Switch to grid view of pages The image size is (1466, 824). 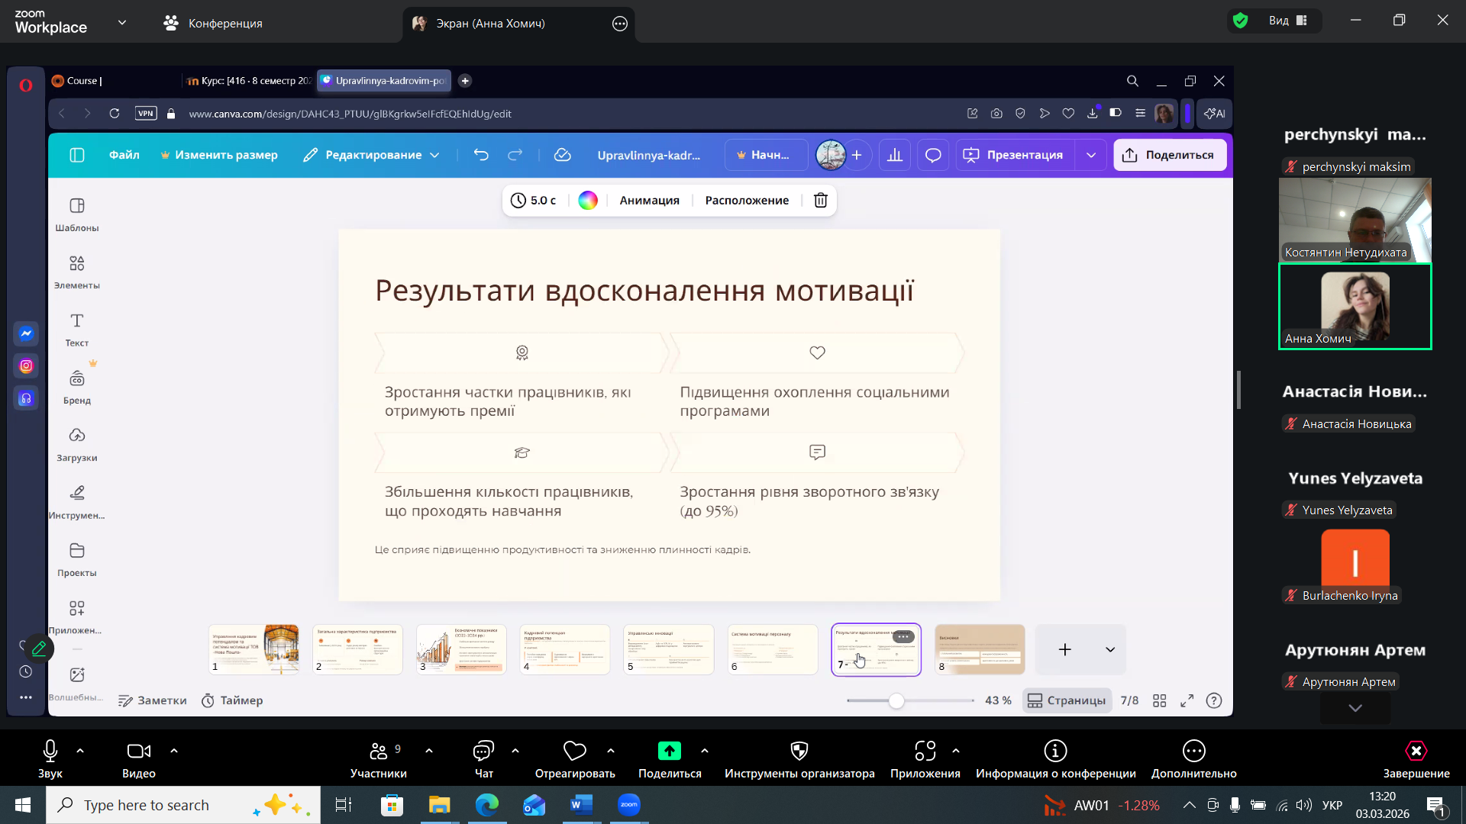coord(1159,700)
